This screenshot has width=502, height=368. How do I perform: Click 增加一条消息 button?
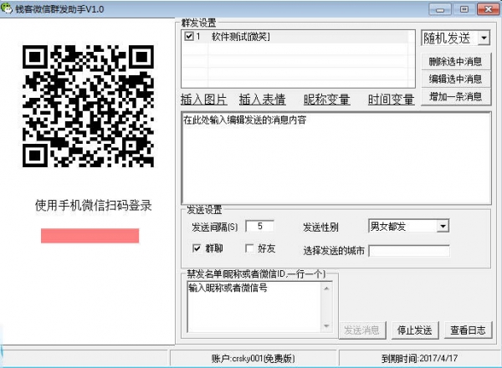tap(455, 96)
